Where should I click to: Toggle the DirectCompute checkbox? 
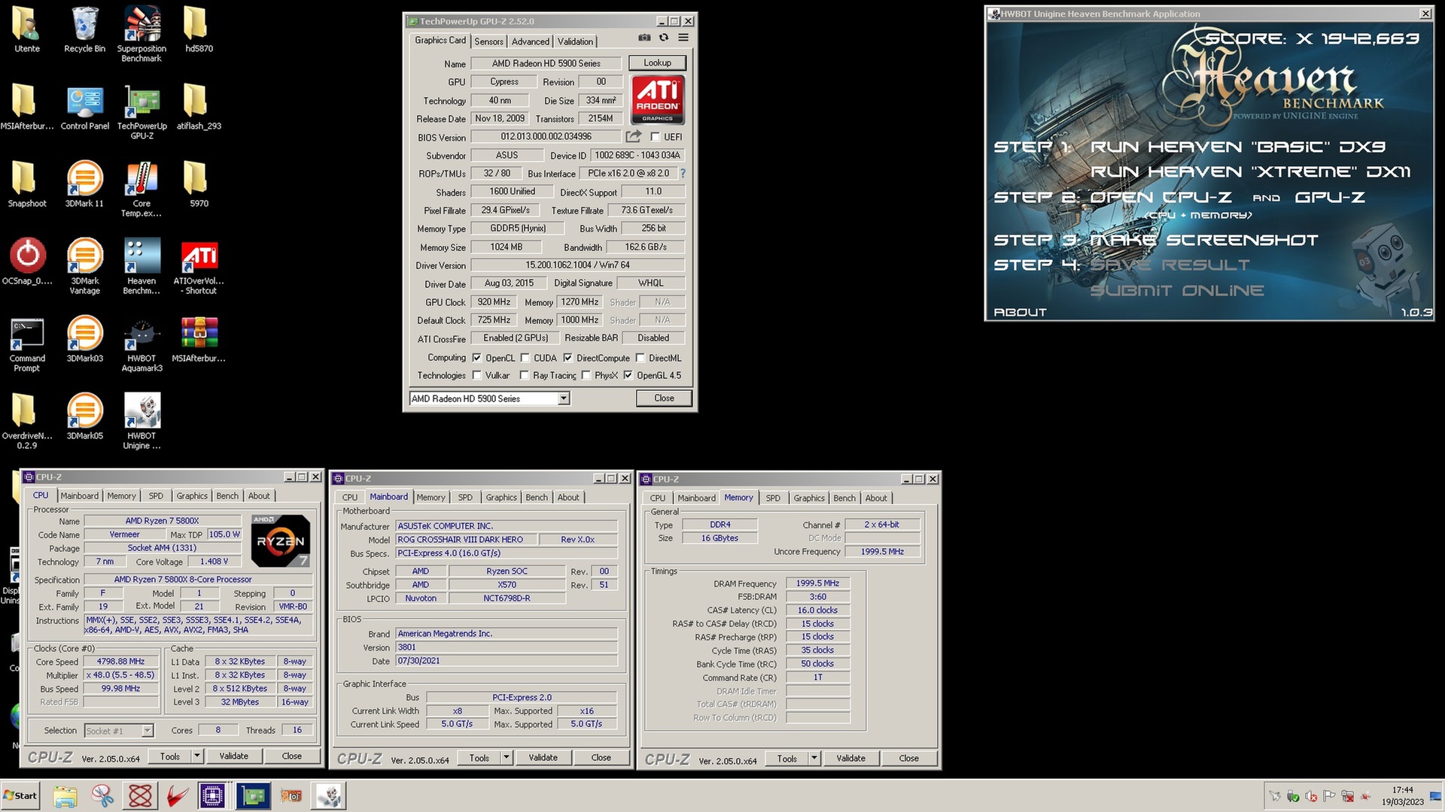click(568, 358)
